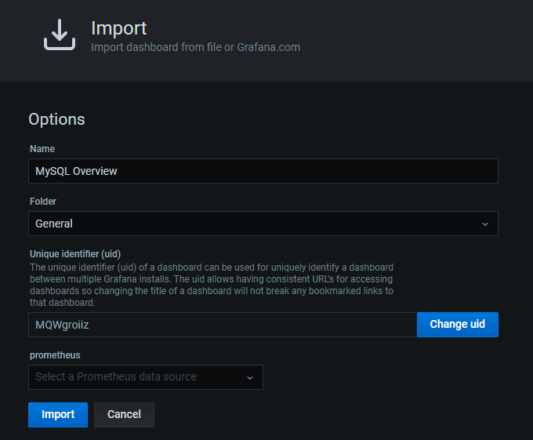Click the 'Import dashboard from file or Grafana.com' subtitle
The width and height of the screenshot is (533, 440).
click(x=195, y=47)
